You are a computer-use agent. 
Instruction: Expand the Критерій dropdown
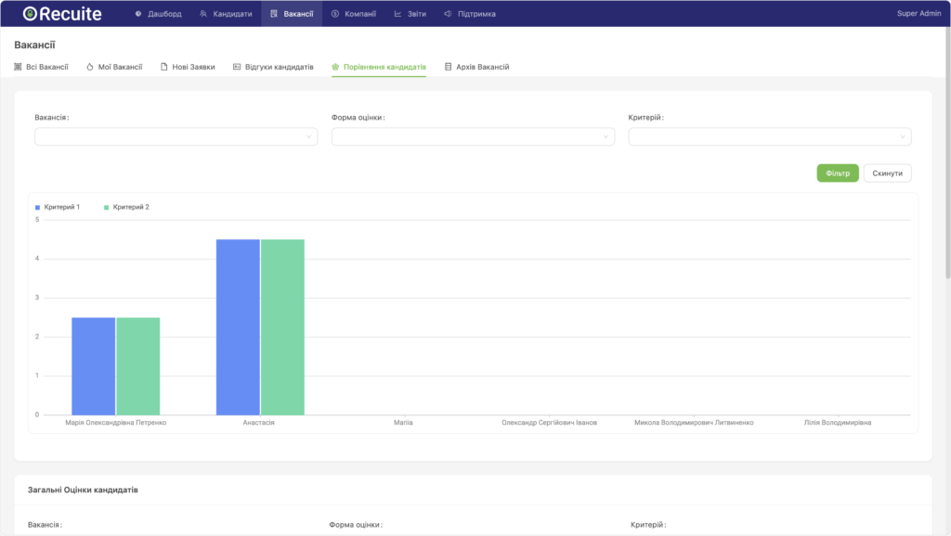coord(770,137)
